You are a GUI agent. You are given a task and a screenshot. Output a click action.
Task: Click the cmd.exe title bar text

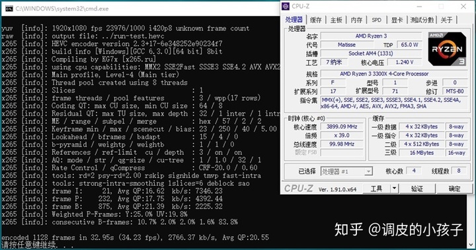[x=62, y=9]
